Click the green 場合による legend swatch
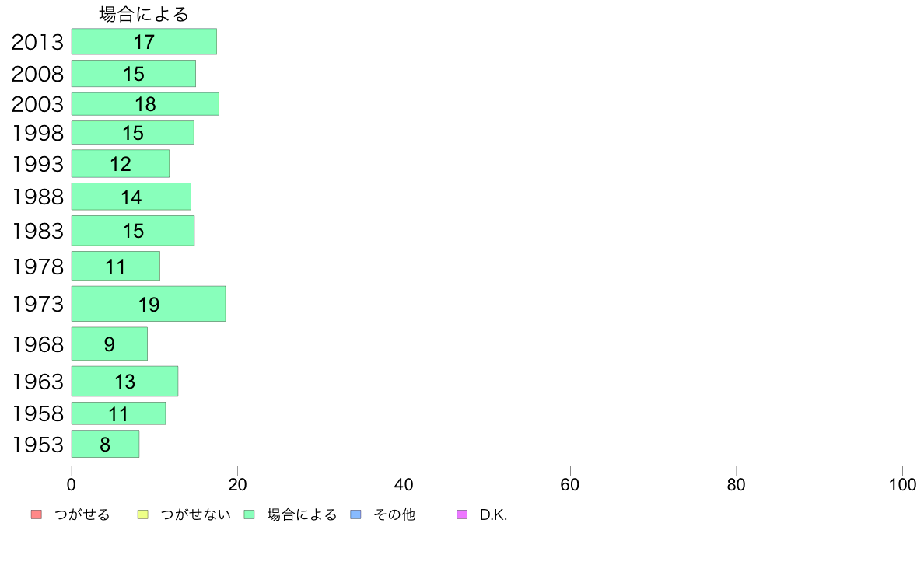This screenshot has height=572, width=924. (x=249, y=514)
